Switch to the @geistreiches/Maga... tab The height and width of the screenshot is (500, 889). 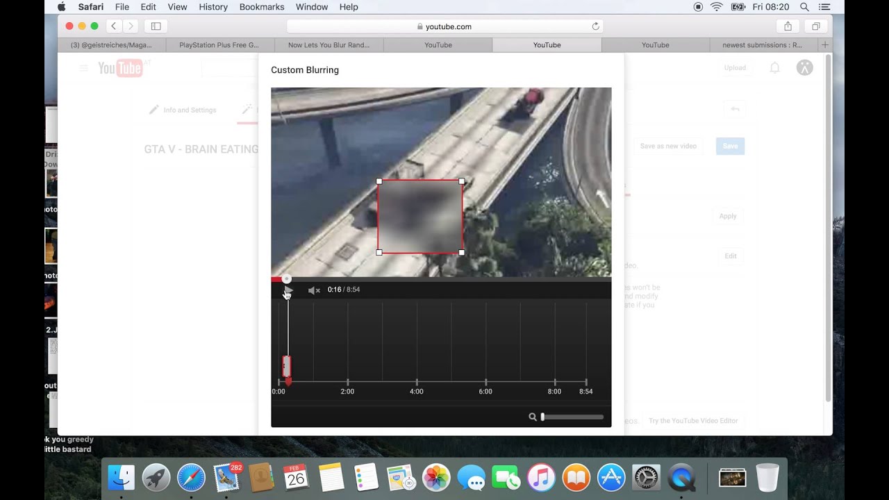click(111, 45)
